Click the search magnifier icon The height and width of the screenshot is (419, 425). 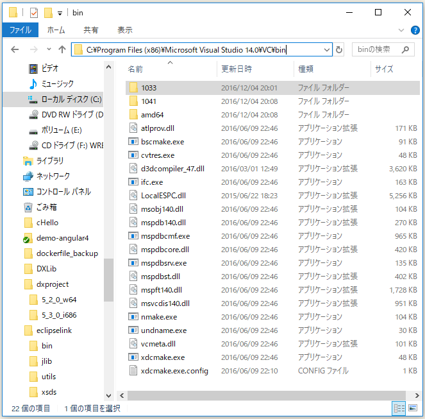tap(406, 49)
